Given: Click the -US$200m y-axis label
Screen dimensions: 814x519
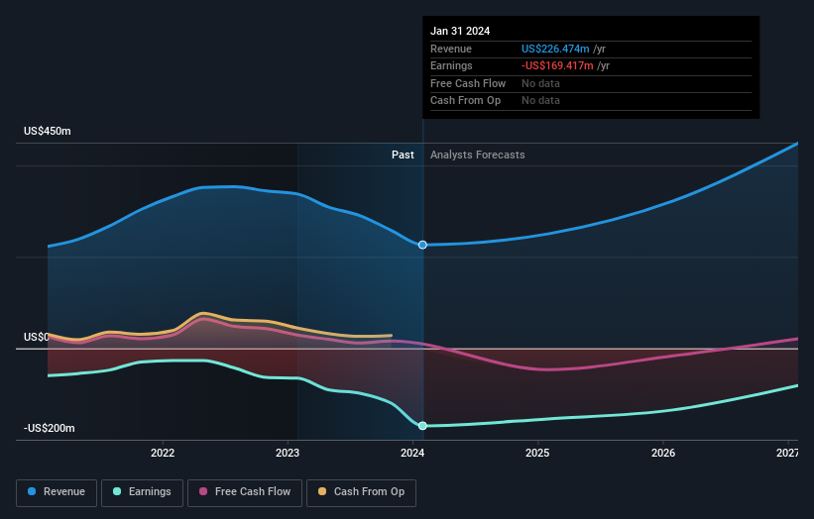Looking at the screenshot, I should pyautogui.click(x=50, y=428).
